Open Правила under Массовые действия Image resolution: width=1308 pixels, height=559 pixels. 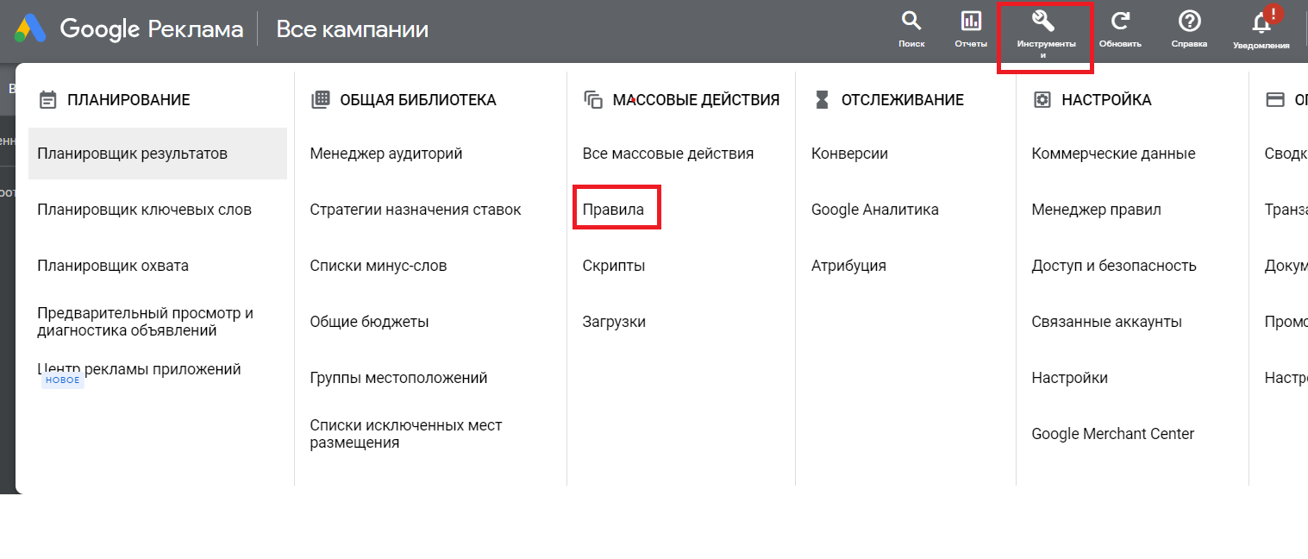point(613,210)
